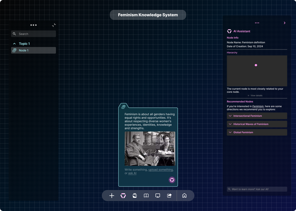The height and width of the screenshot is (211, 296).
Task: Click the search magnifier in left panel
Action: tap(15, 34)
